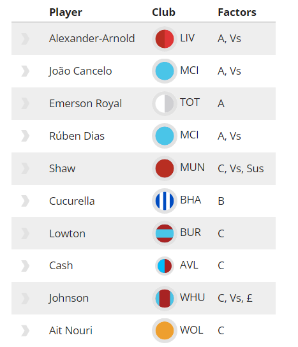
Task: Sort table by Player column header
Action: 66,12
